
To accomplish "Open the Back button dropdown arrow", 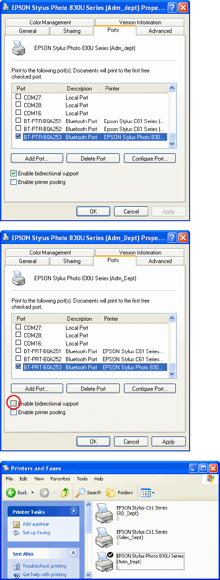I will 32,492.
